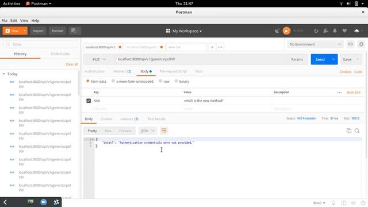Copy the response body to clipboard

coord(349,131)
